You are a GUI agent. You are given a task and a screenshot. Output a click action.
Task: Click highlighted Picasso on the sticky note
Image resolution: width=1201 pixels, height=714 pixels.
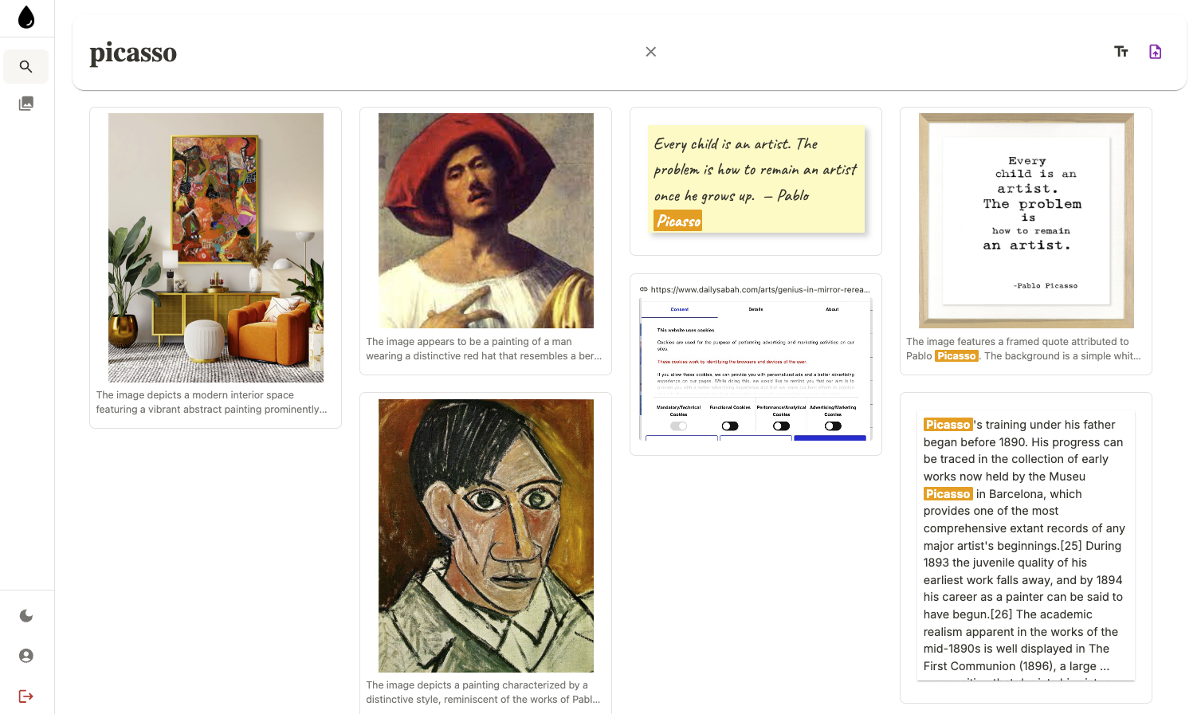pos(678,221)
